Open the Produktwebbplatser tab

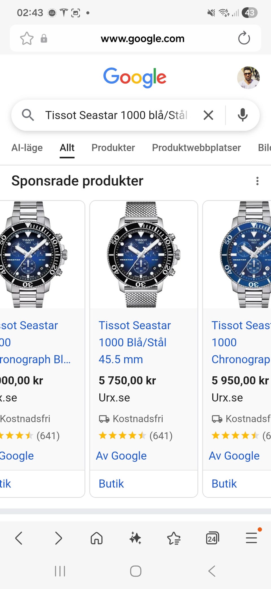click(196, 148)
